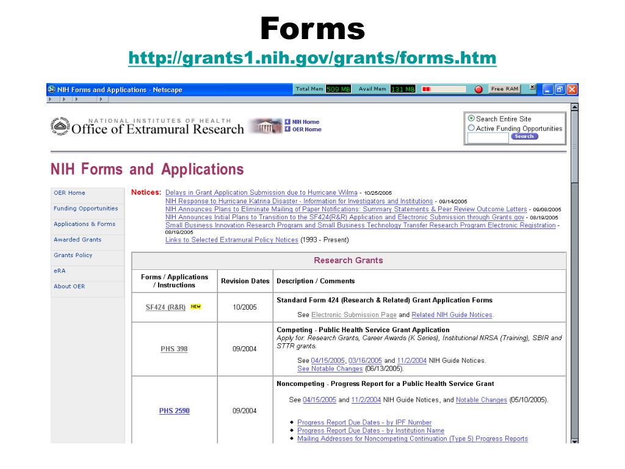This screenshot has height=469, width=625.
Task: Click the vertical scrollbar thumb
Action: (574, 147)
